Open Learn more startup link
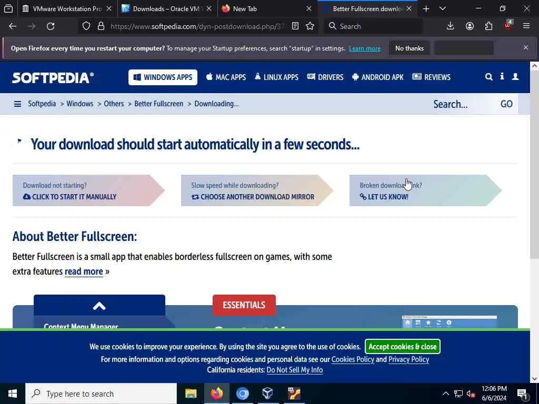 [365, 48]
